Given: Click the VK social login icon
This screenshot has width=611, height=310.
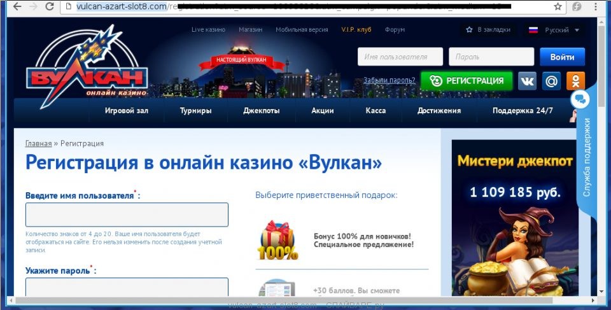Looking at the screenshot, I should point(527,81).
